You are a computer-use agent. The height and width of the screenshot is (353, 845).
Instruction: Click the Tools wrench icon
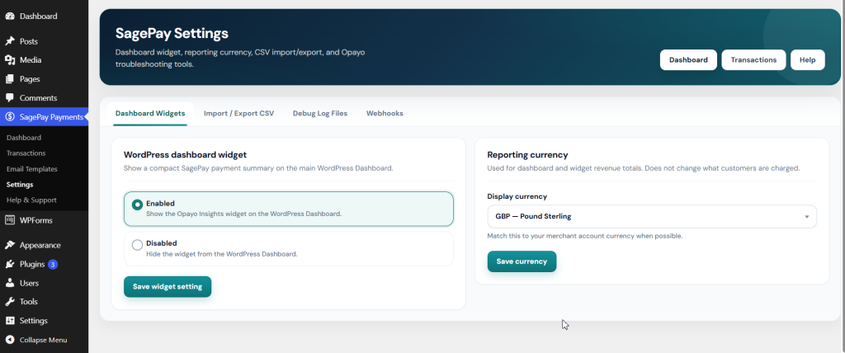pos(10,302)
